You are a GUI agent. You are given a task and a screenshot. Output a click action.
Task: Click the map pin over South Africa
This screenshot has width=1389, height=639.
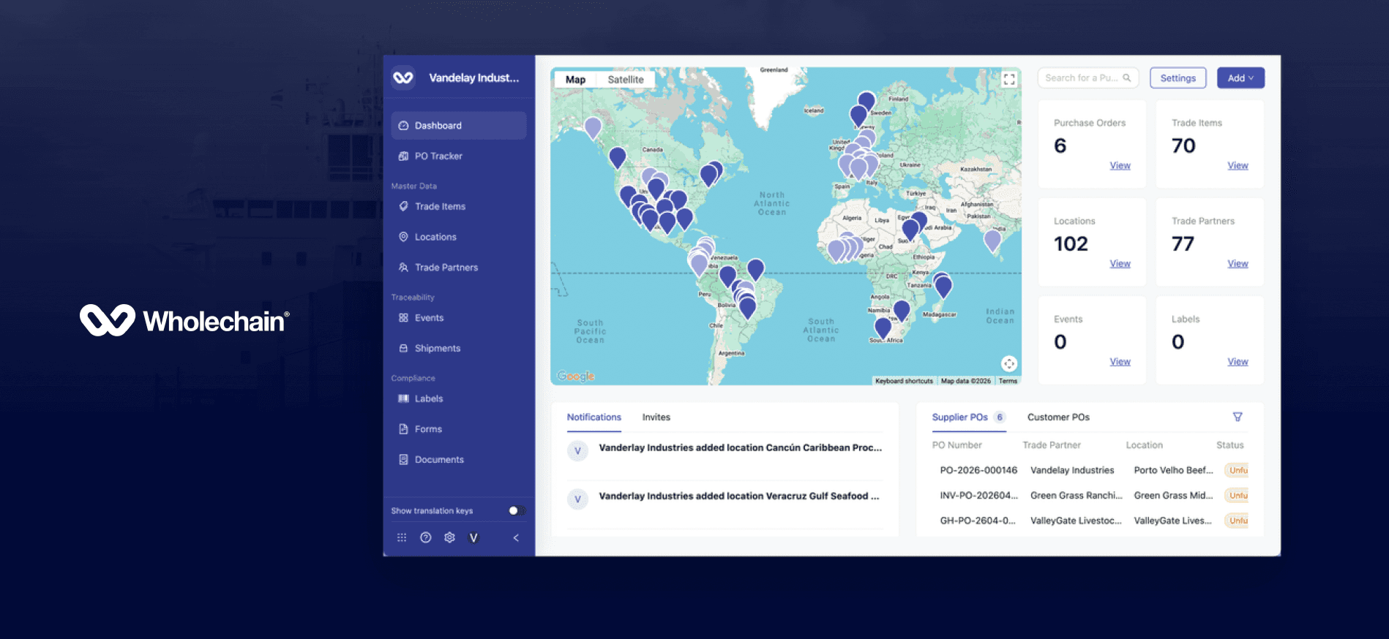point(883,328)
